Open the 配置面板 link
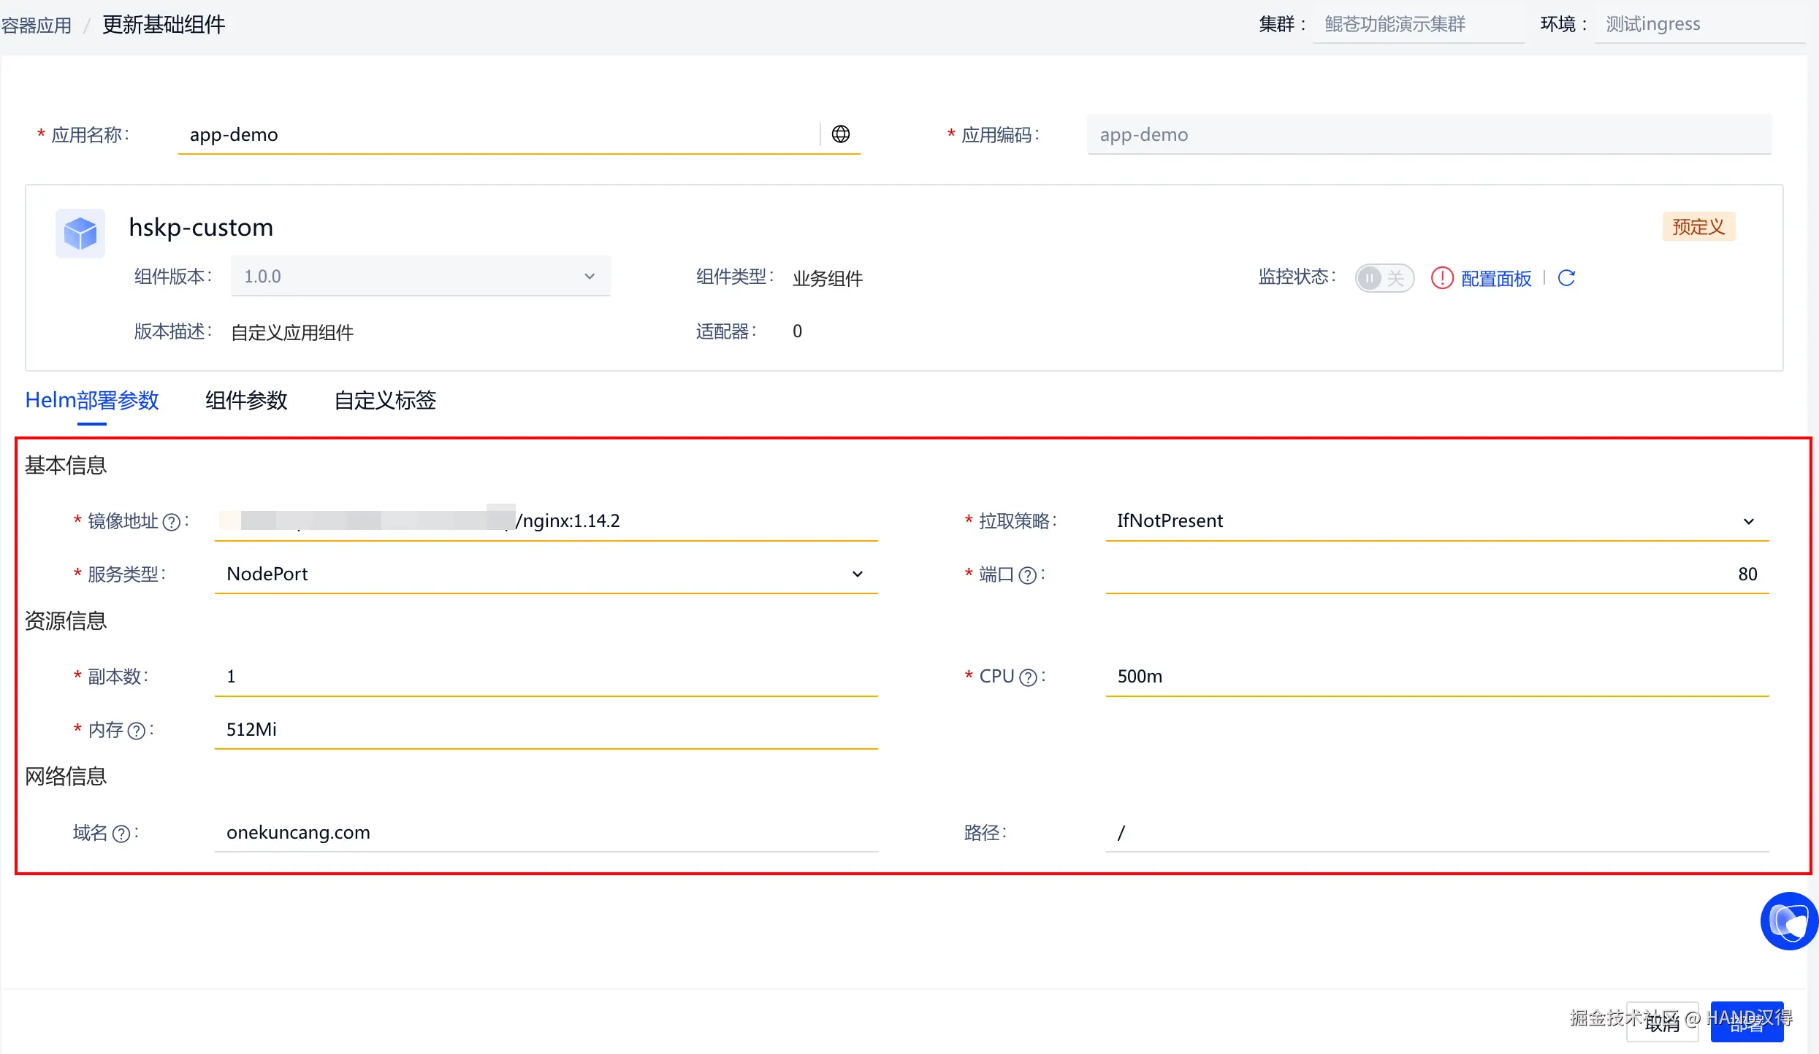 [x=1495, y=279]
